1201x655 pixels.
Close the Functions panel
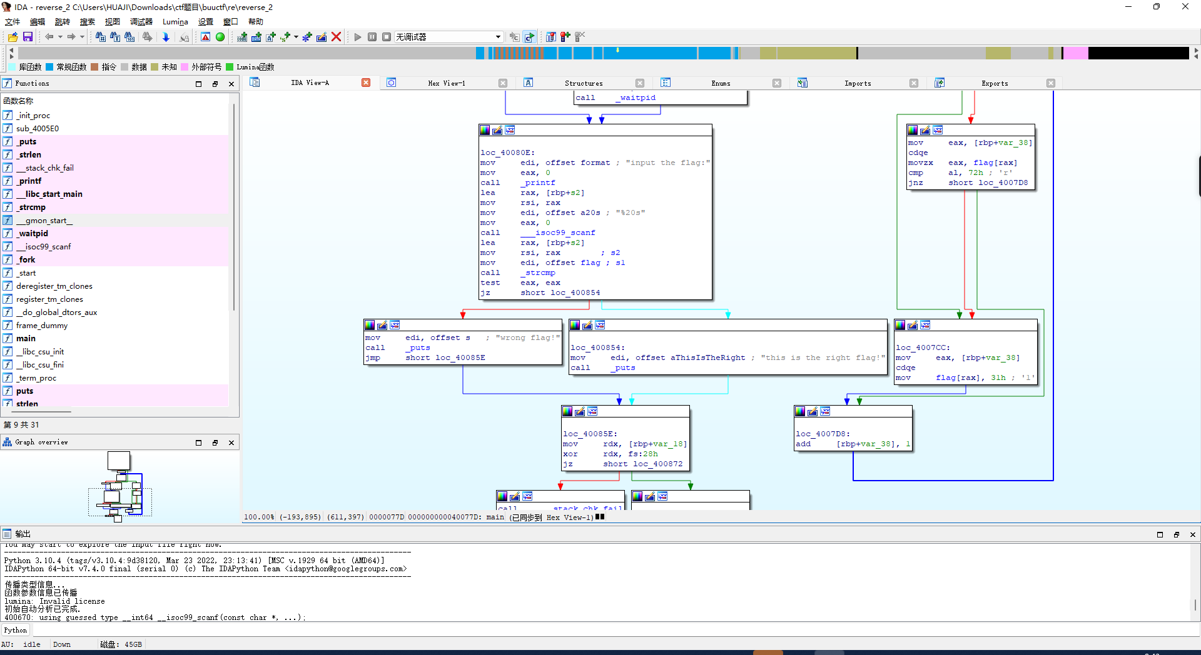point(231,84)
